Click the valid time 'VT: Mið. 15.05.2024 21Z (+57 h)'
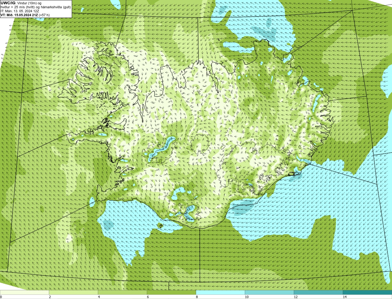Screen dimensions: 392x299 pyautogui.click(x=25, y=15)
